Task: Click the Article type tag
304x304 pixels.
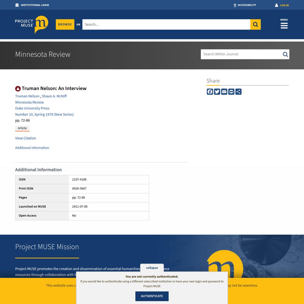Action: [22, 128]
